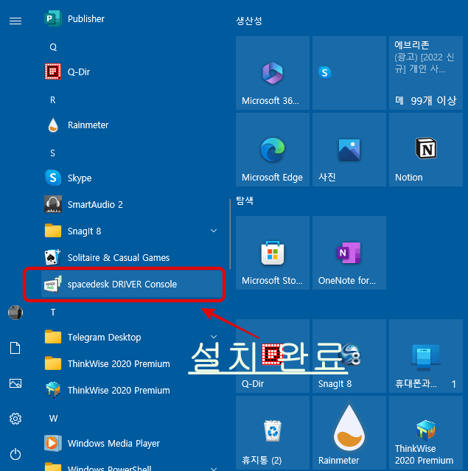Open the 휴지통 recycle bin tile

(273, 433)
